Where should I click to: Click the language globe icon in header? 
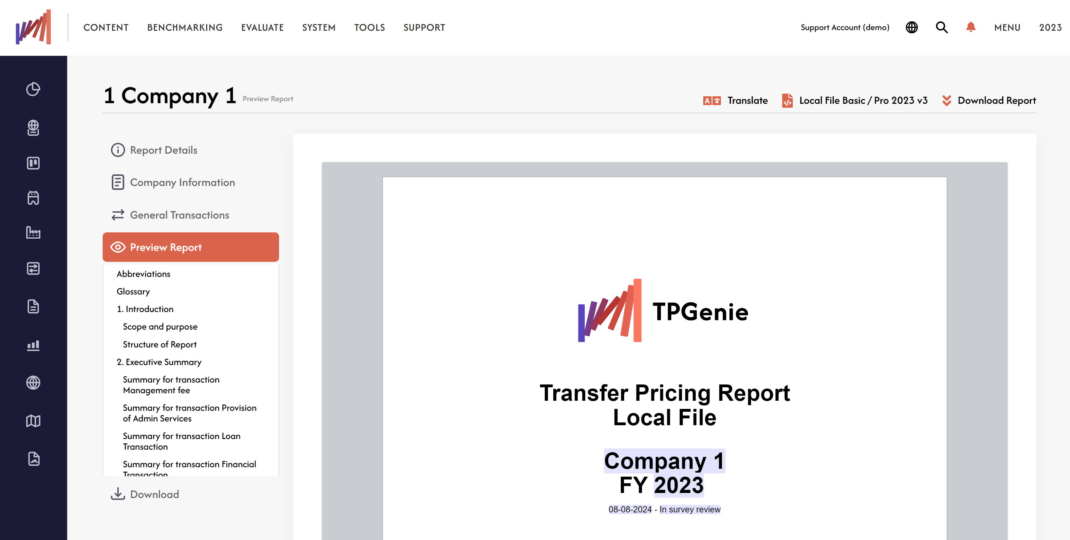[x=911, y=27]
